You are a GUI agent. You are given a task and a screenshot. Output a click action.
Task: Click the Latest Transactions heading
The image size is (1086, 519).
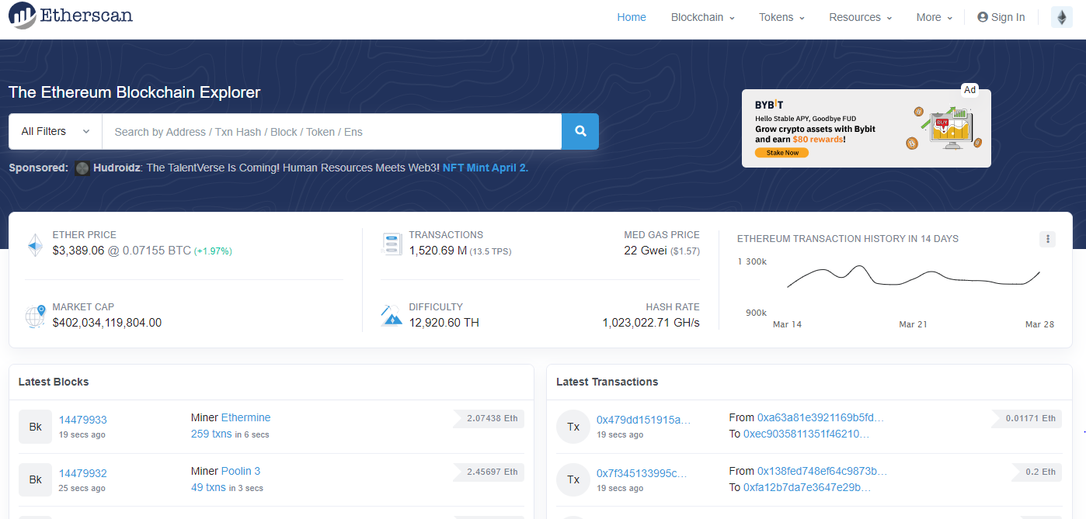pyautogui.click(x=607, y=382)
